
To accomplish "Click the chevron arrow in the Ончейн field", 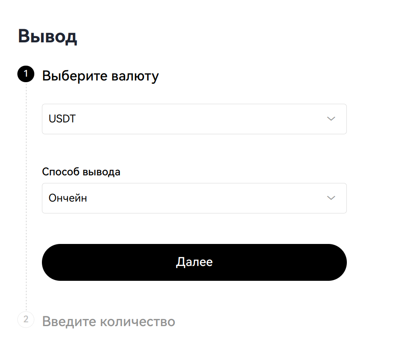I will [331, 198].
